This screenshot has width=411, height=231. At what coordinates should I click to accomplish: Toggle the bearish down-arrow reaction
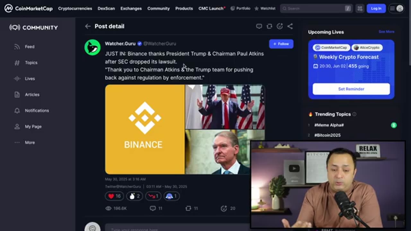point(153,196)
